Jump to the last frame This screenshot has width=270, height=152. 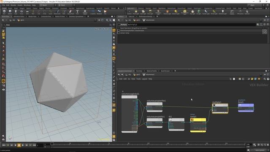(x=34, y=145)
